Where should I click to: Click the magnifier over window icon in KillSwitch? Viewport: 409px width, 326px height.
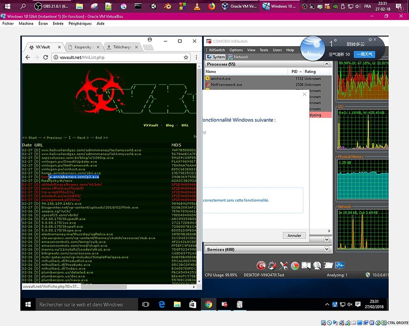(306, 265)
